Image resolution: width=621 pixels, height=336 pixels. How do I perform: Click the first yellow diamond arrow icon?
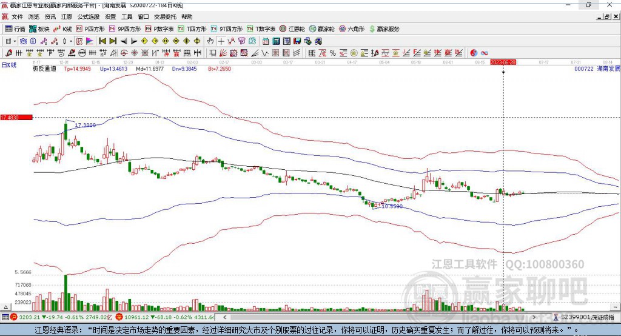[144, 41]
